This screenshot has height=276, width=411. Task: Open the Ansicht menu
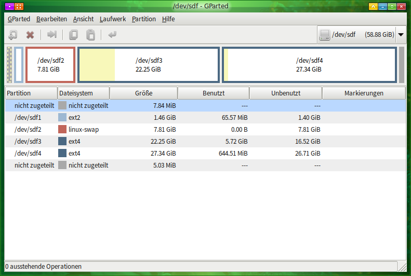(x=83, y=19)
